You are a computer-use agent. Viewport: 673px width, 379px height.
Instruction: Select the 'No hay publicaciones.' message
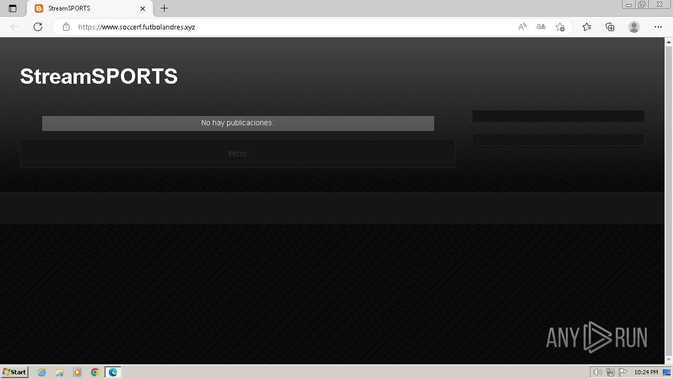[x=238, y=123]
